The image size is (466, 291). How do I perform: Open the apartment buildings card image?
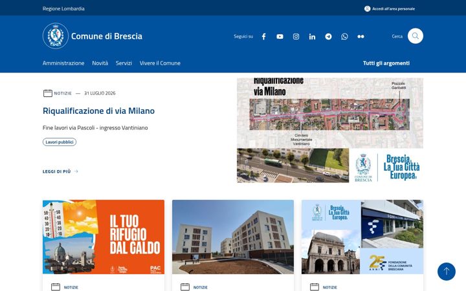pos(233,237)
